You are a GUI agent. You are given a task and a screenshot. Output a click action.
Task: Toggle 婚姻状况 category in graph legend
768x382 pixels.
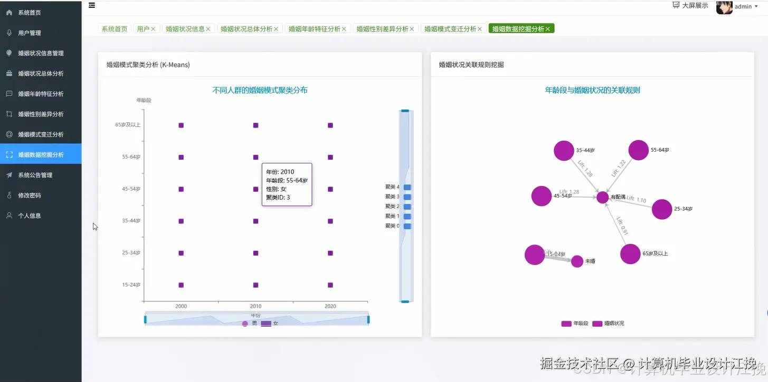[x=608, y=324]
